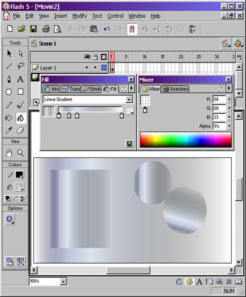246x297 pixels.
Task: Select the Arrow tool
Action: tap(9, 54)
